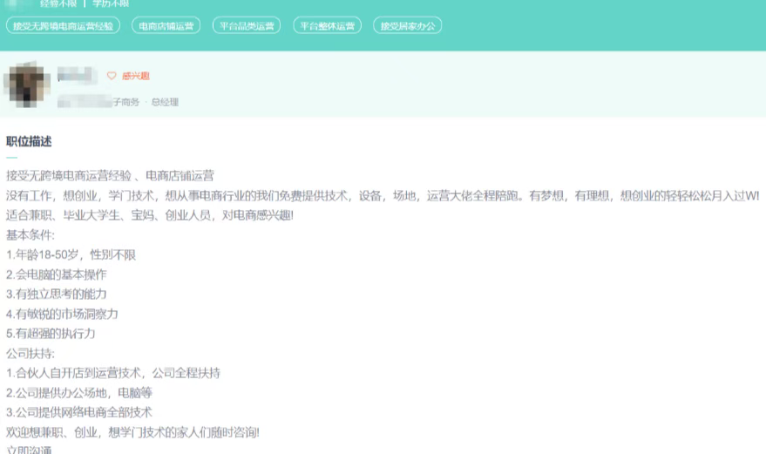
Task: Select the 电商店铺运营 tag
Action: tap(166, 26)
